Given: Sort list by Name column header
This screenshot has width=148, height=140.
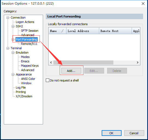Looking at the screenshot, I should point(58,31).
